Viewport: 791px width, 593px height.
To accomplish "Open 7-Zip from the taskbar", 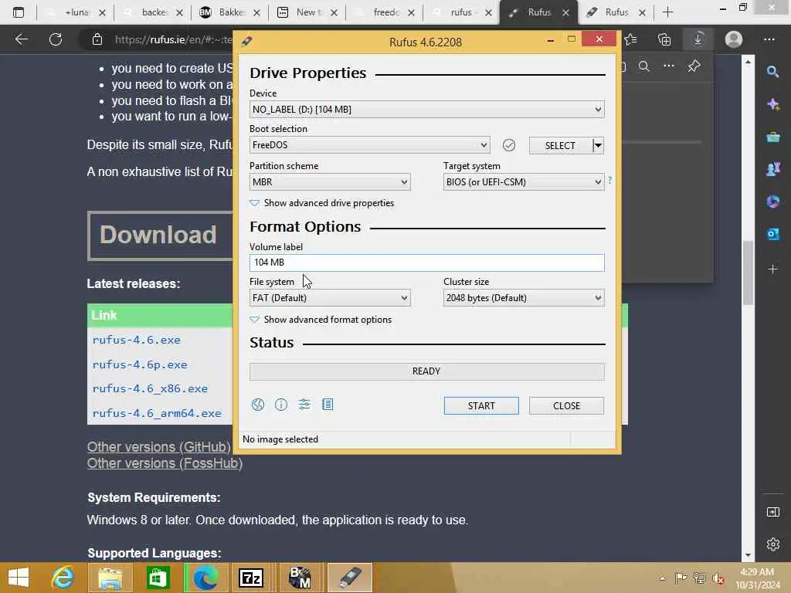I will pyautogui.click(x=251, y=578).
